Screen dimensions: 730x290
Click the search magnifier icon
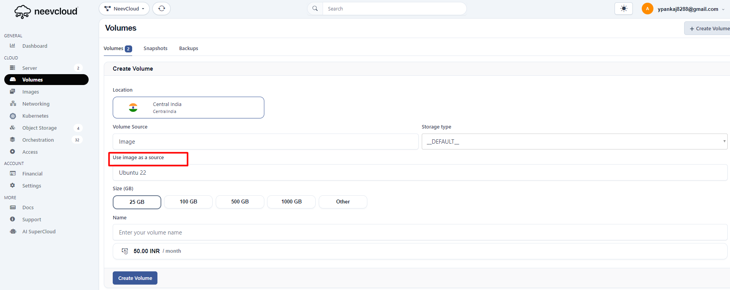tap(315, 9)
